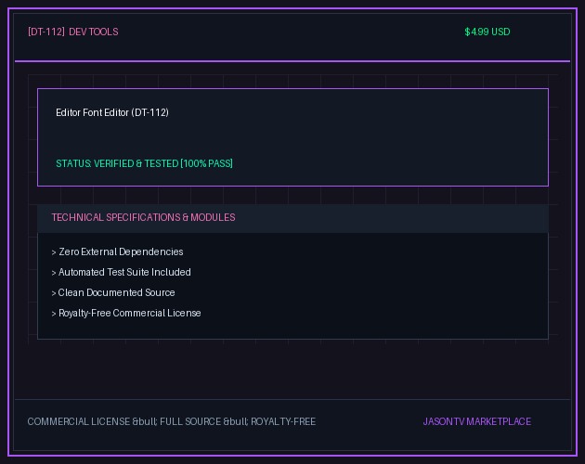Screen dimensions: 585x464
Task: Click the arrow before Clean Documented Source
Action: 54,293
